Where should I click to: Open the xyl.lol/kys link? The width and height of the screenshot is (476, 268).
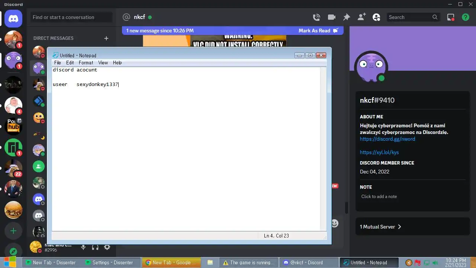(379, 152)
